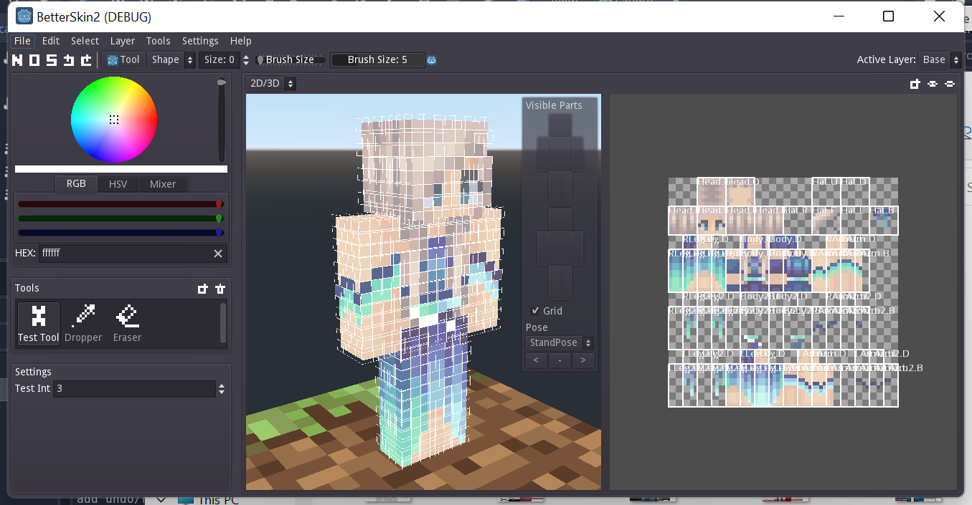This screenshot has width=972, height=505.
Task: Click the redo arrow toolbar icon
Action: (86, 60)
